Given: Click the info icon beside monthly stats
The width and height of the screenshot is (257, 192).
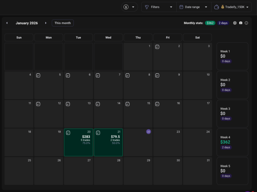Looking at the screenshot, I should point(246,23).
